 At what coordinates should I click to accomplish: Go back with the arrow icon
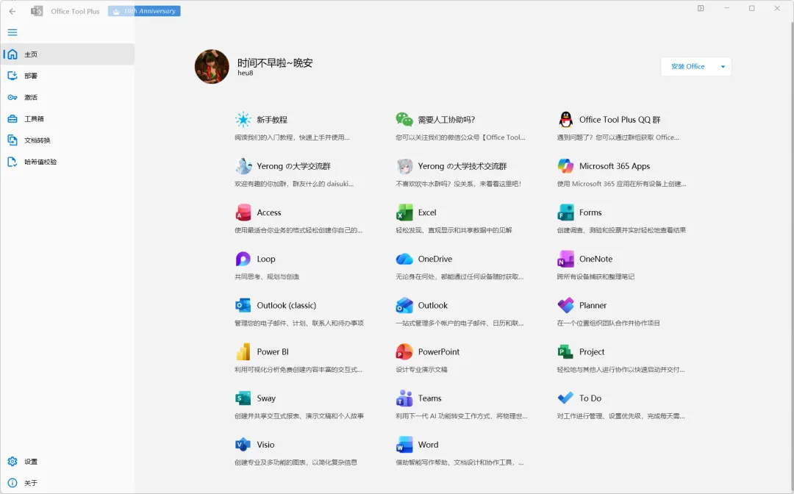click(12, 11)
